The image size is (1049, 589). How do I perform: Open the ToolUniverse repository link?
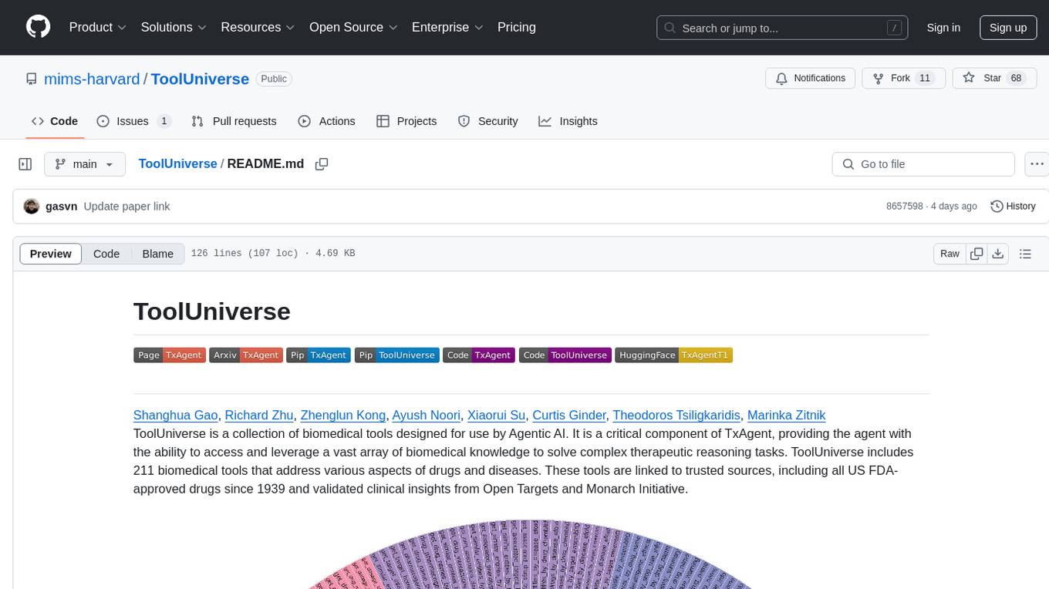point(200,79)
